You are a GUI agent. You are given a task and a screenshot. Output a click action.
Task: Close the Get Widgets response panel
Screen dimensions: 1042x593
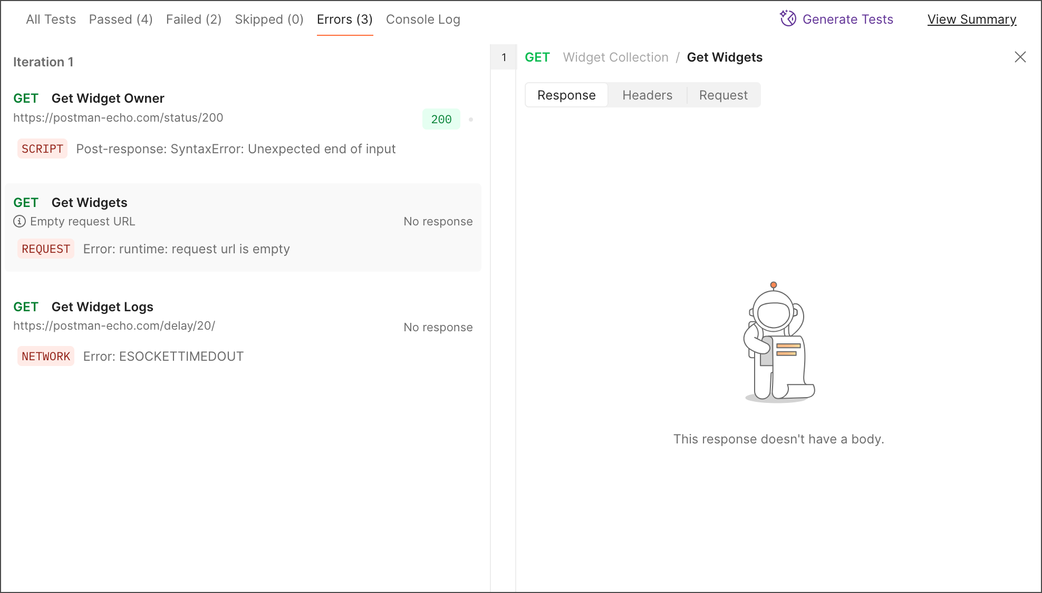coord(1020,57)
